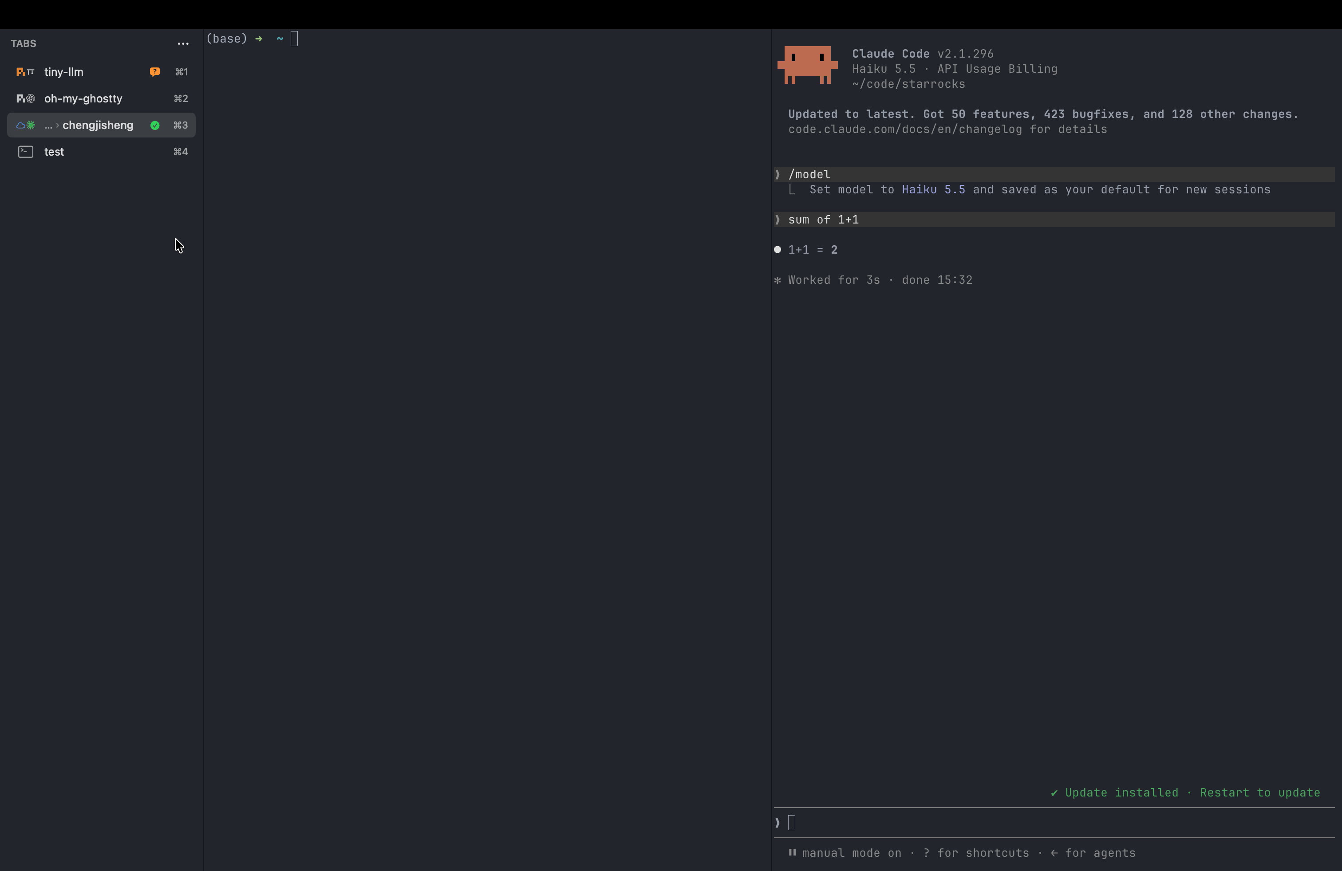The width and height of the screenshot is (1342, 871).
Task: Click the 'Claude Code v2.1.296' version header
Action: [x=923, y=54]
